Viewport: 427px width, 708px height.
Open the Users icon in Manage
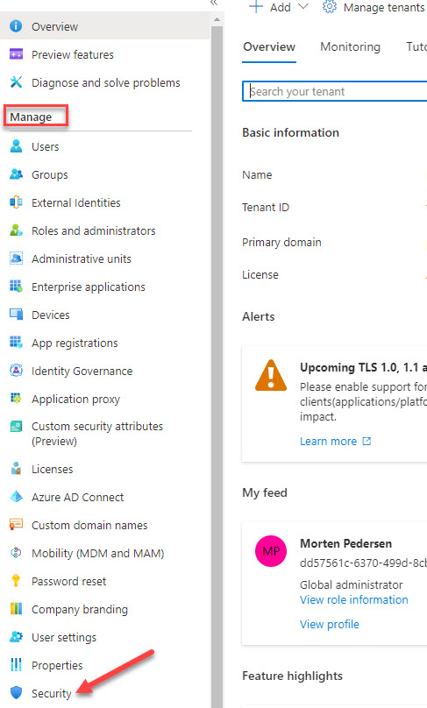[17, 146]
